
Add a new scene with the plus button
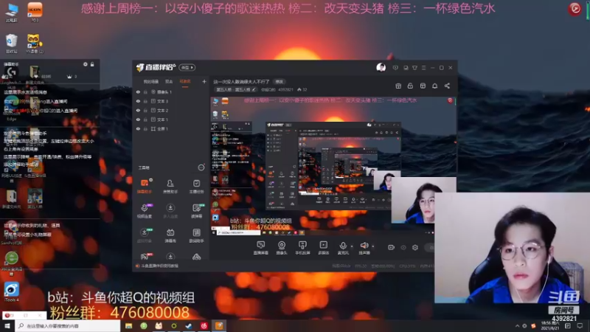(204, 81)
